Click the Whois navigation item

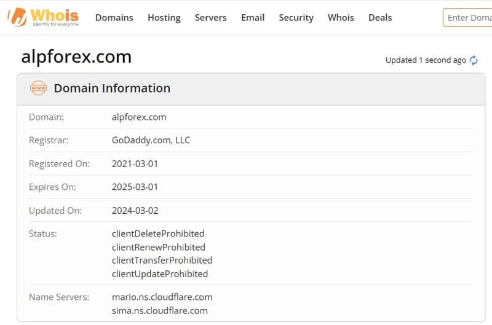pyautogui.click(x=341, y=17)
